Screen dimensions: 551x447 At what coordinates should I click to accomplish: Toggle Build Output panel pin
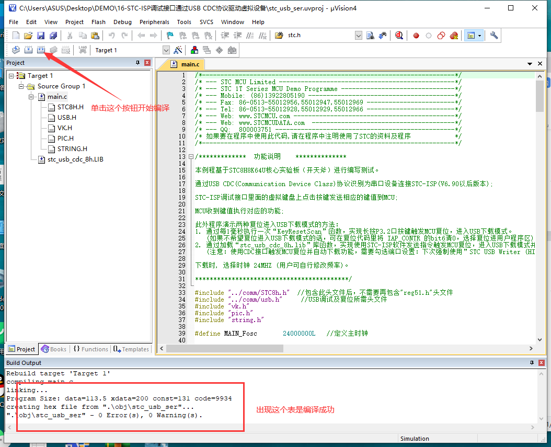[x=532, y=363]
